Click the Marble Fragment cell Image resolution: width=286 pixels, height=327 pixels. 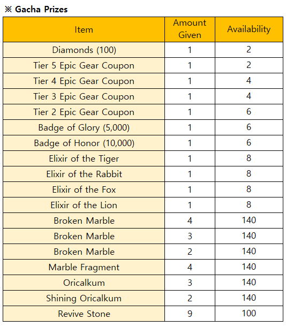tap(84, 267)
